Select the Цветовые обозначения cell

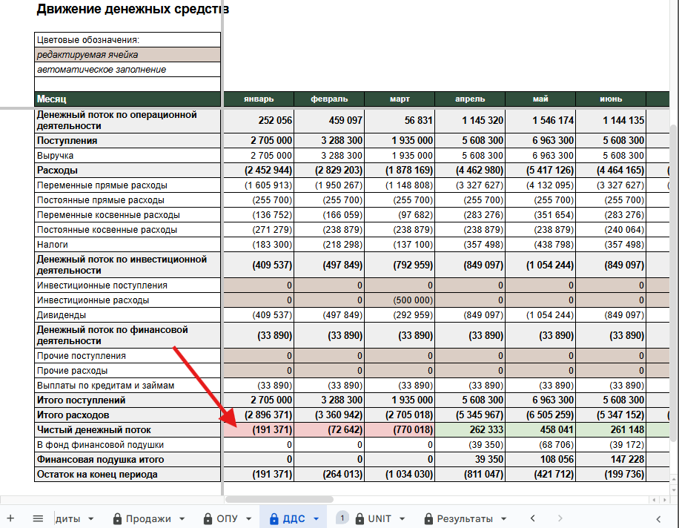pyautogui.click(x=127, y=40)
